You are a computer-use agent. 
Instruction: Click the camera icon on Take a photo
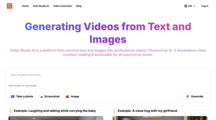12,96
